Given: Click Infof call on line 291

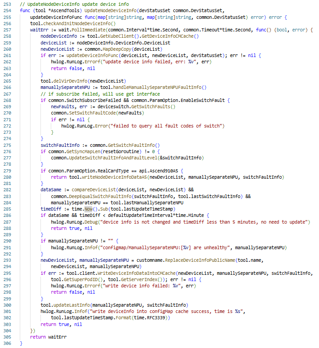Looking at the screenshot, I should tap(91, 248).
